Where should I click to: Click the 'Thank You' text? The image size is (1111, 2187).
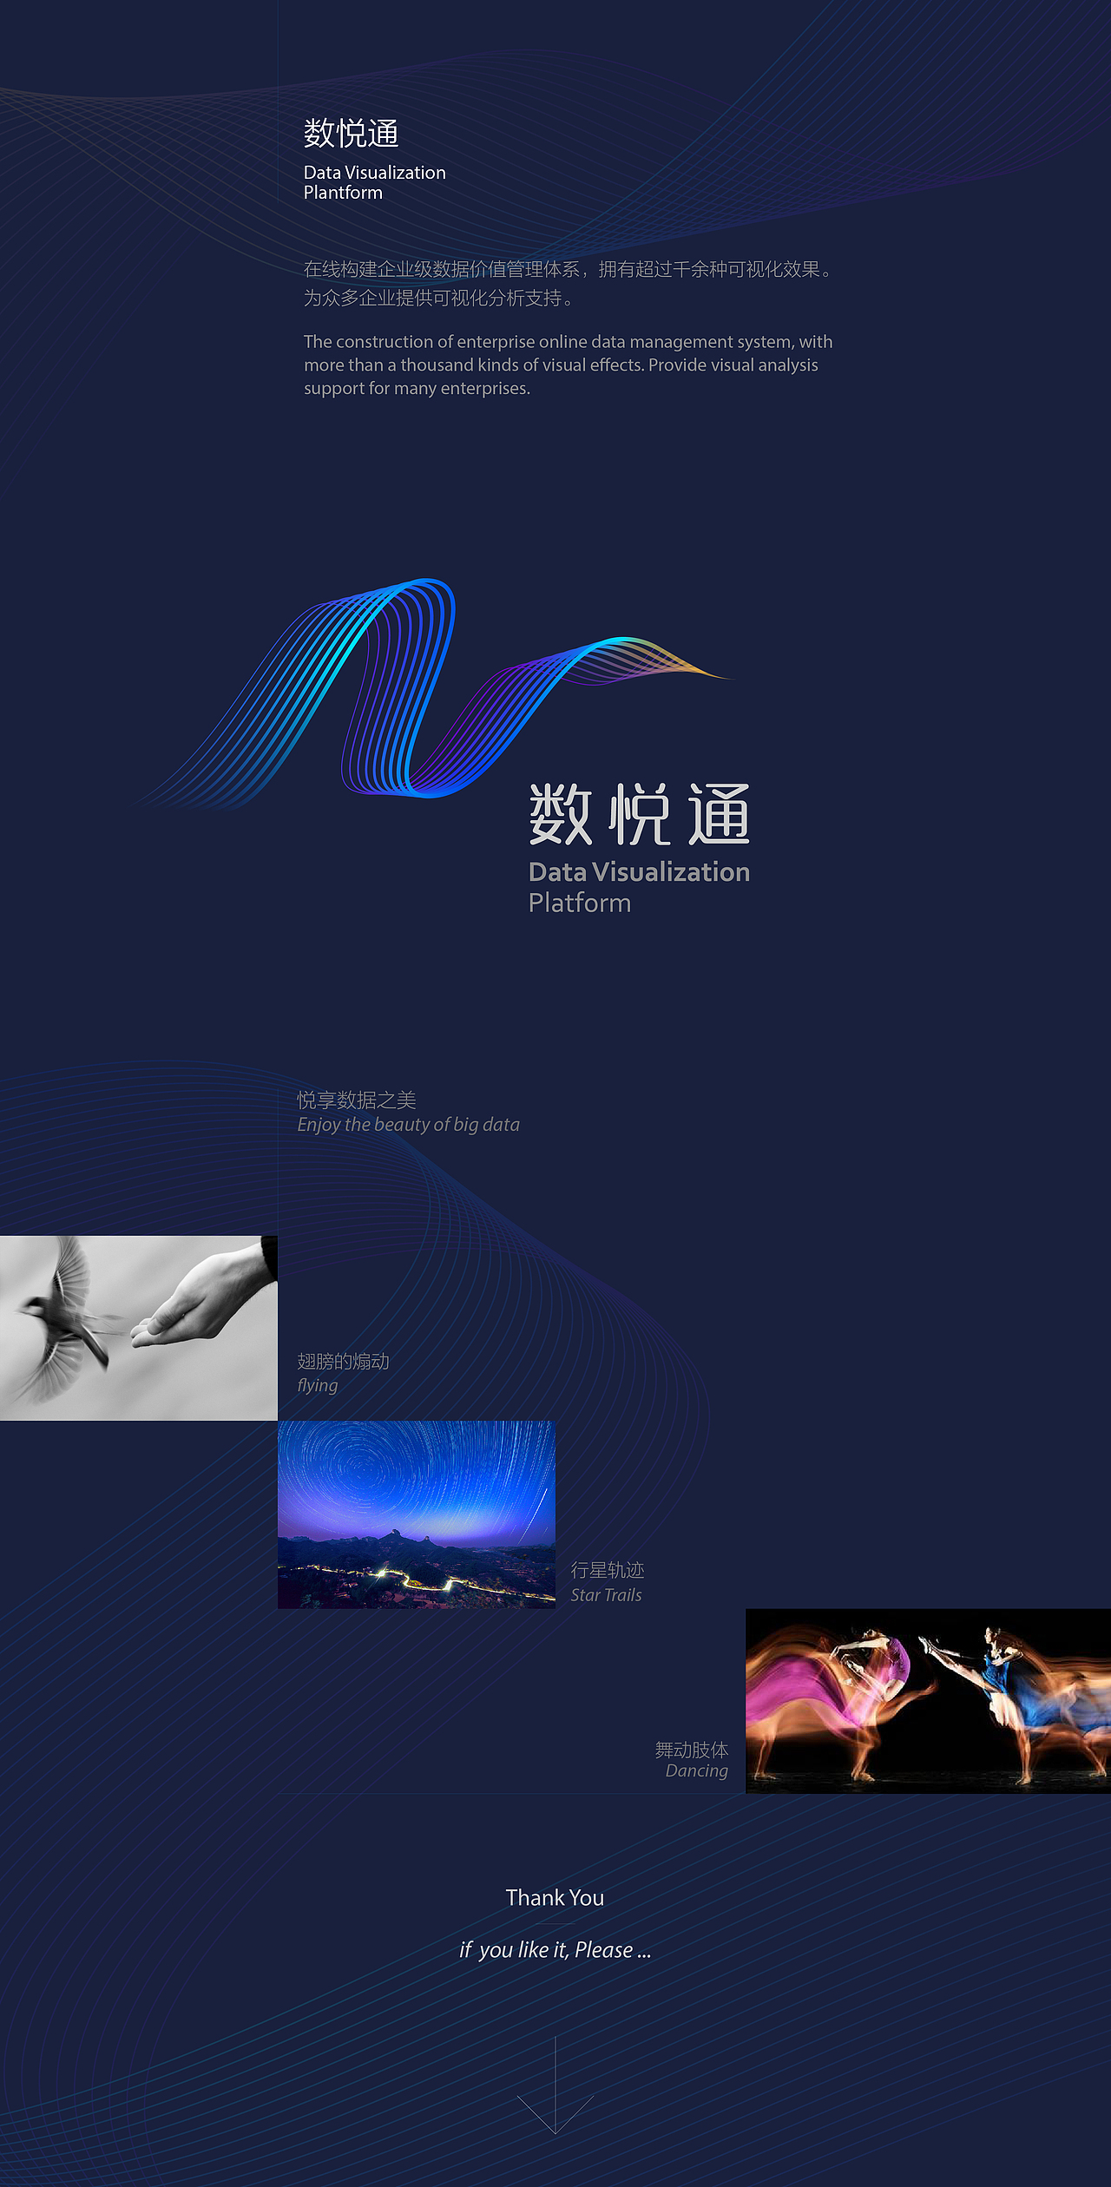[x=555, y=1898]
